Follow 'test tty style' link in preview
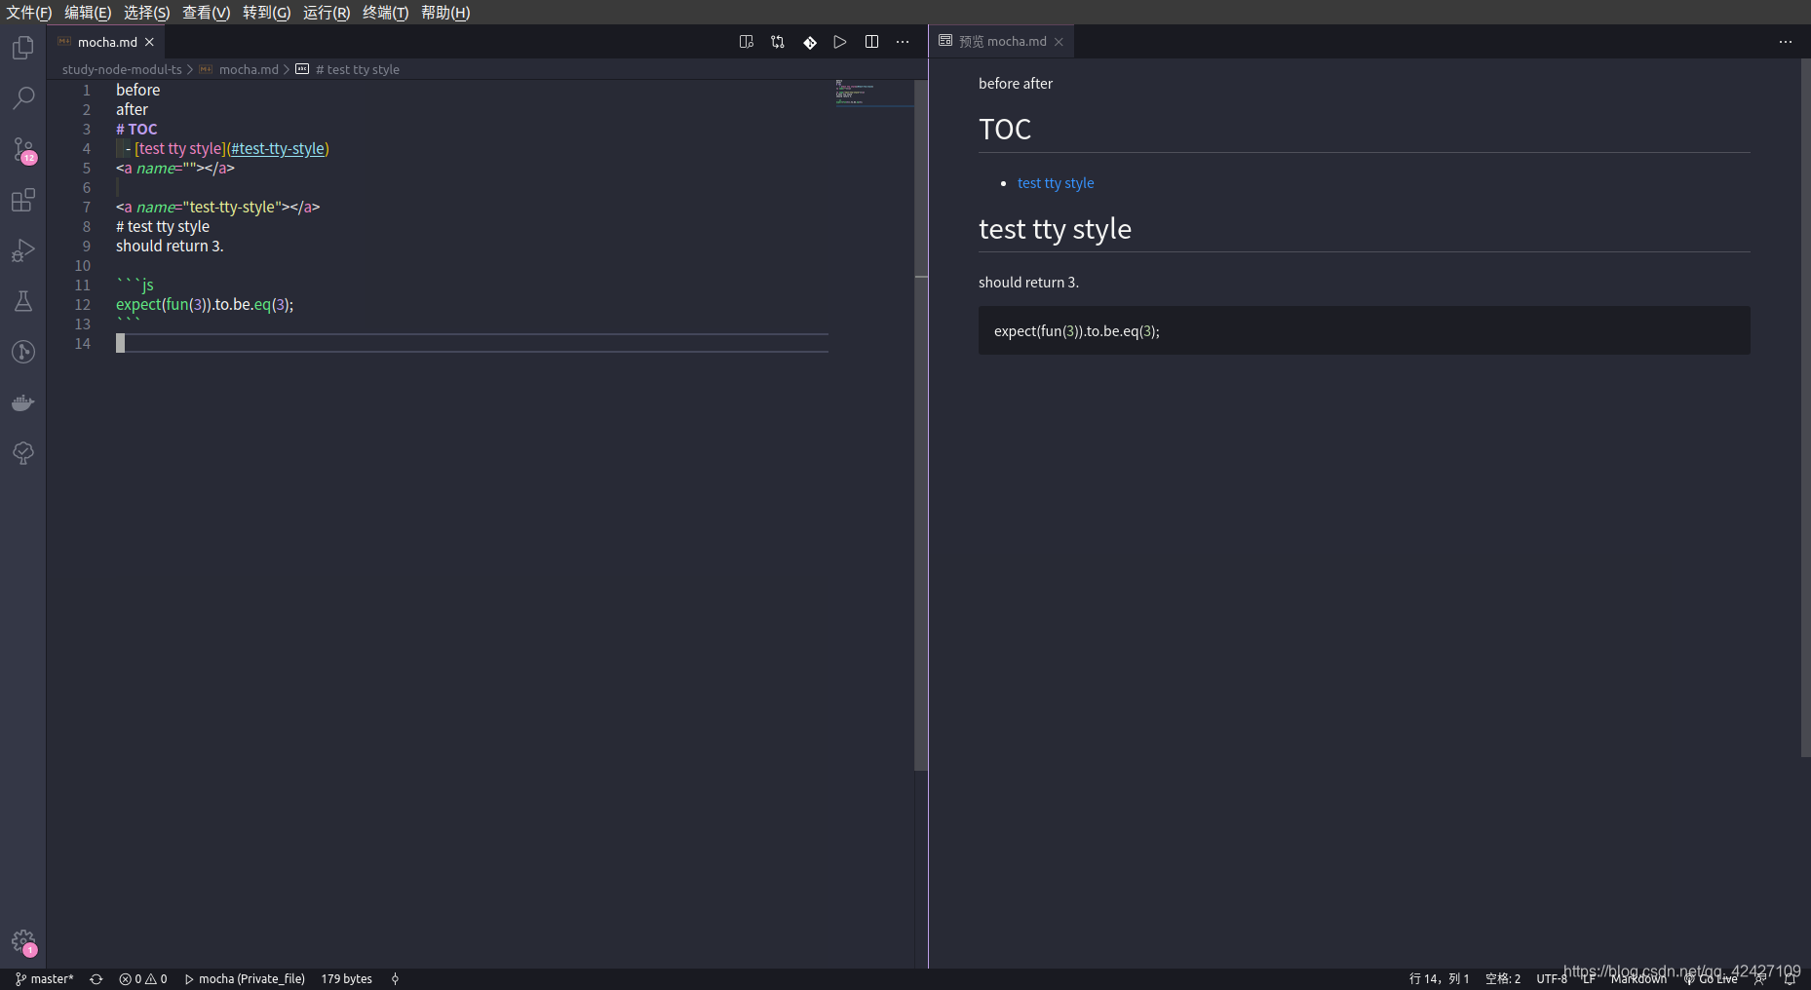Image resolution: width=1811 pixels, height=990 pixels. [x=1056, y=183]
